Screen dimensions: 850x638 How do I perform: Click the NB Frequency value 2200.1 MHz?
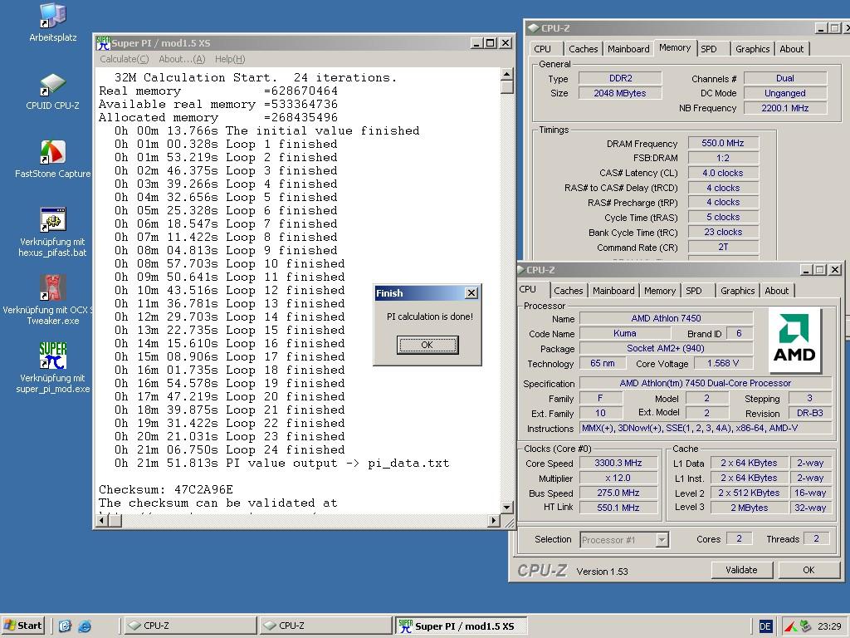785,108
